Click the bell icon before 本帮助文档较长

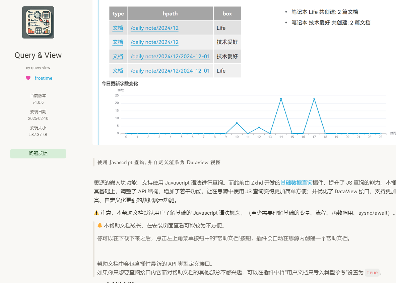pos(100,225)
